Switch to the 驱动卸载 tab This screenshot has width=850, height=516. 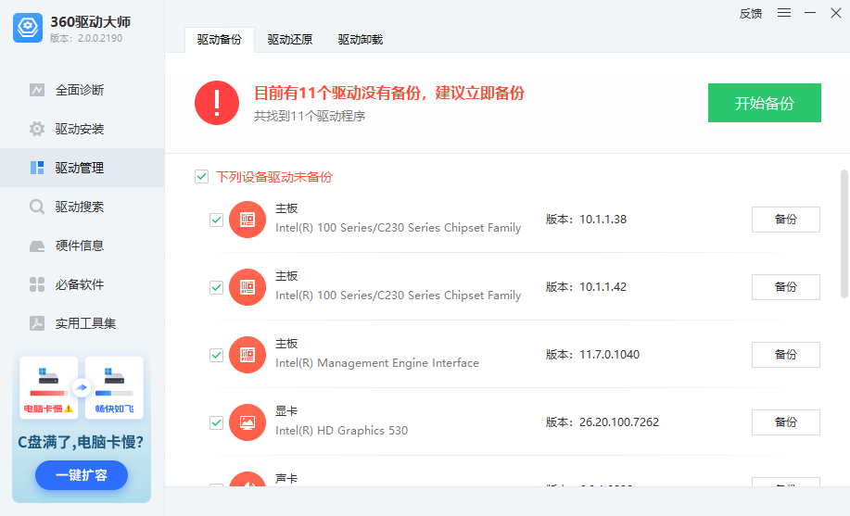point(361,40)
